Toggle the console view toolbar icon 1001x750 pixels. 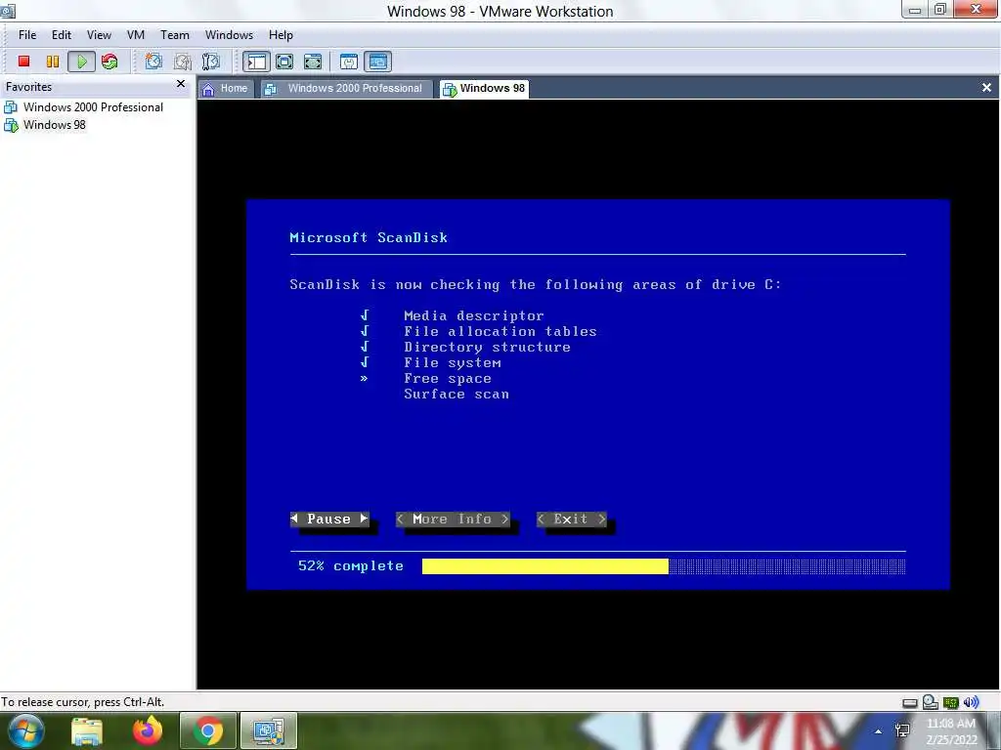pyautogui.click(x=378, y=62)
